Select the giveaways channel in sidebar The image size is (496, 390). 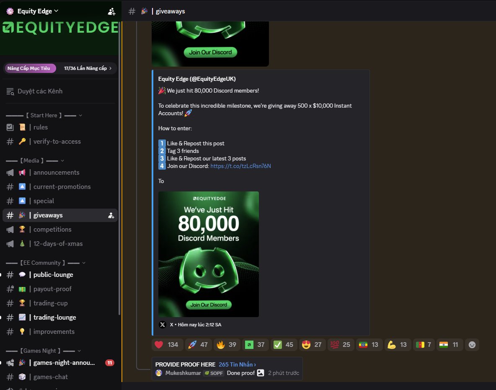(60, 215)
